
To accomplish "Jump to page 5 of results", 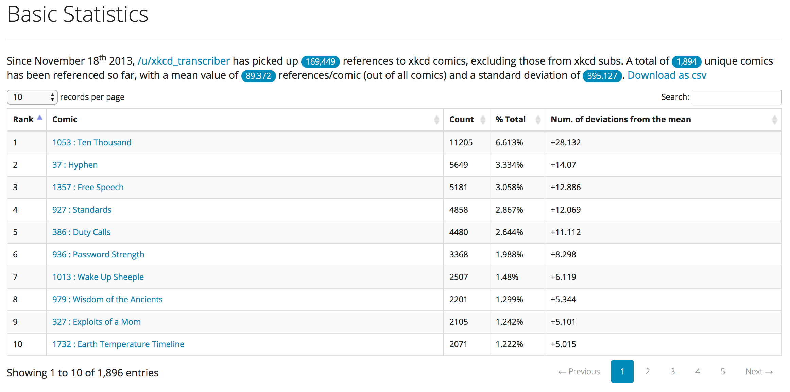I will [722, 372].
